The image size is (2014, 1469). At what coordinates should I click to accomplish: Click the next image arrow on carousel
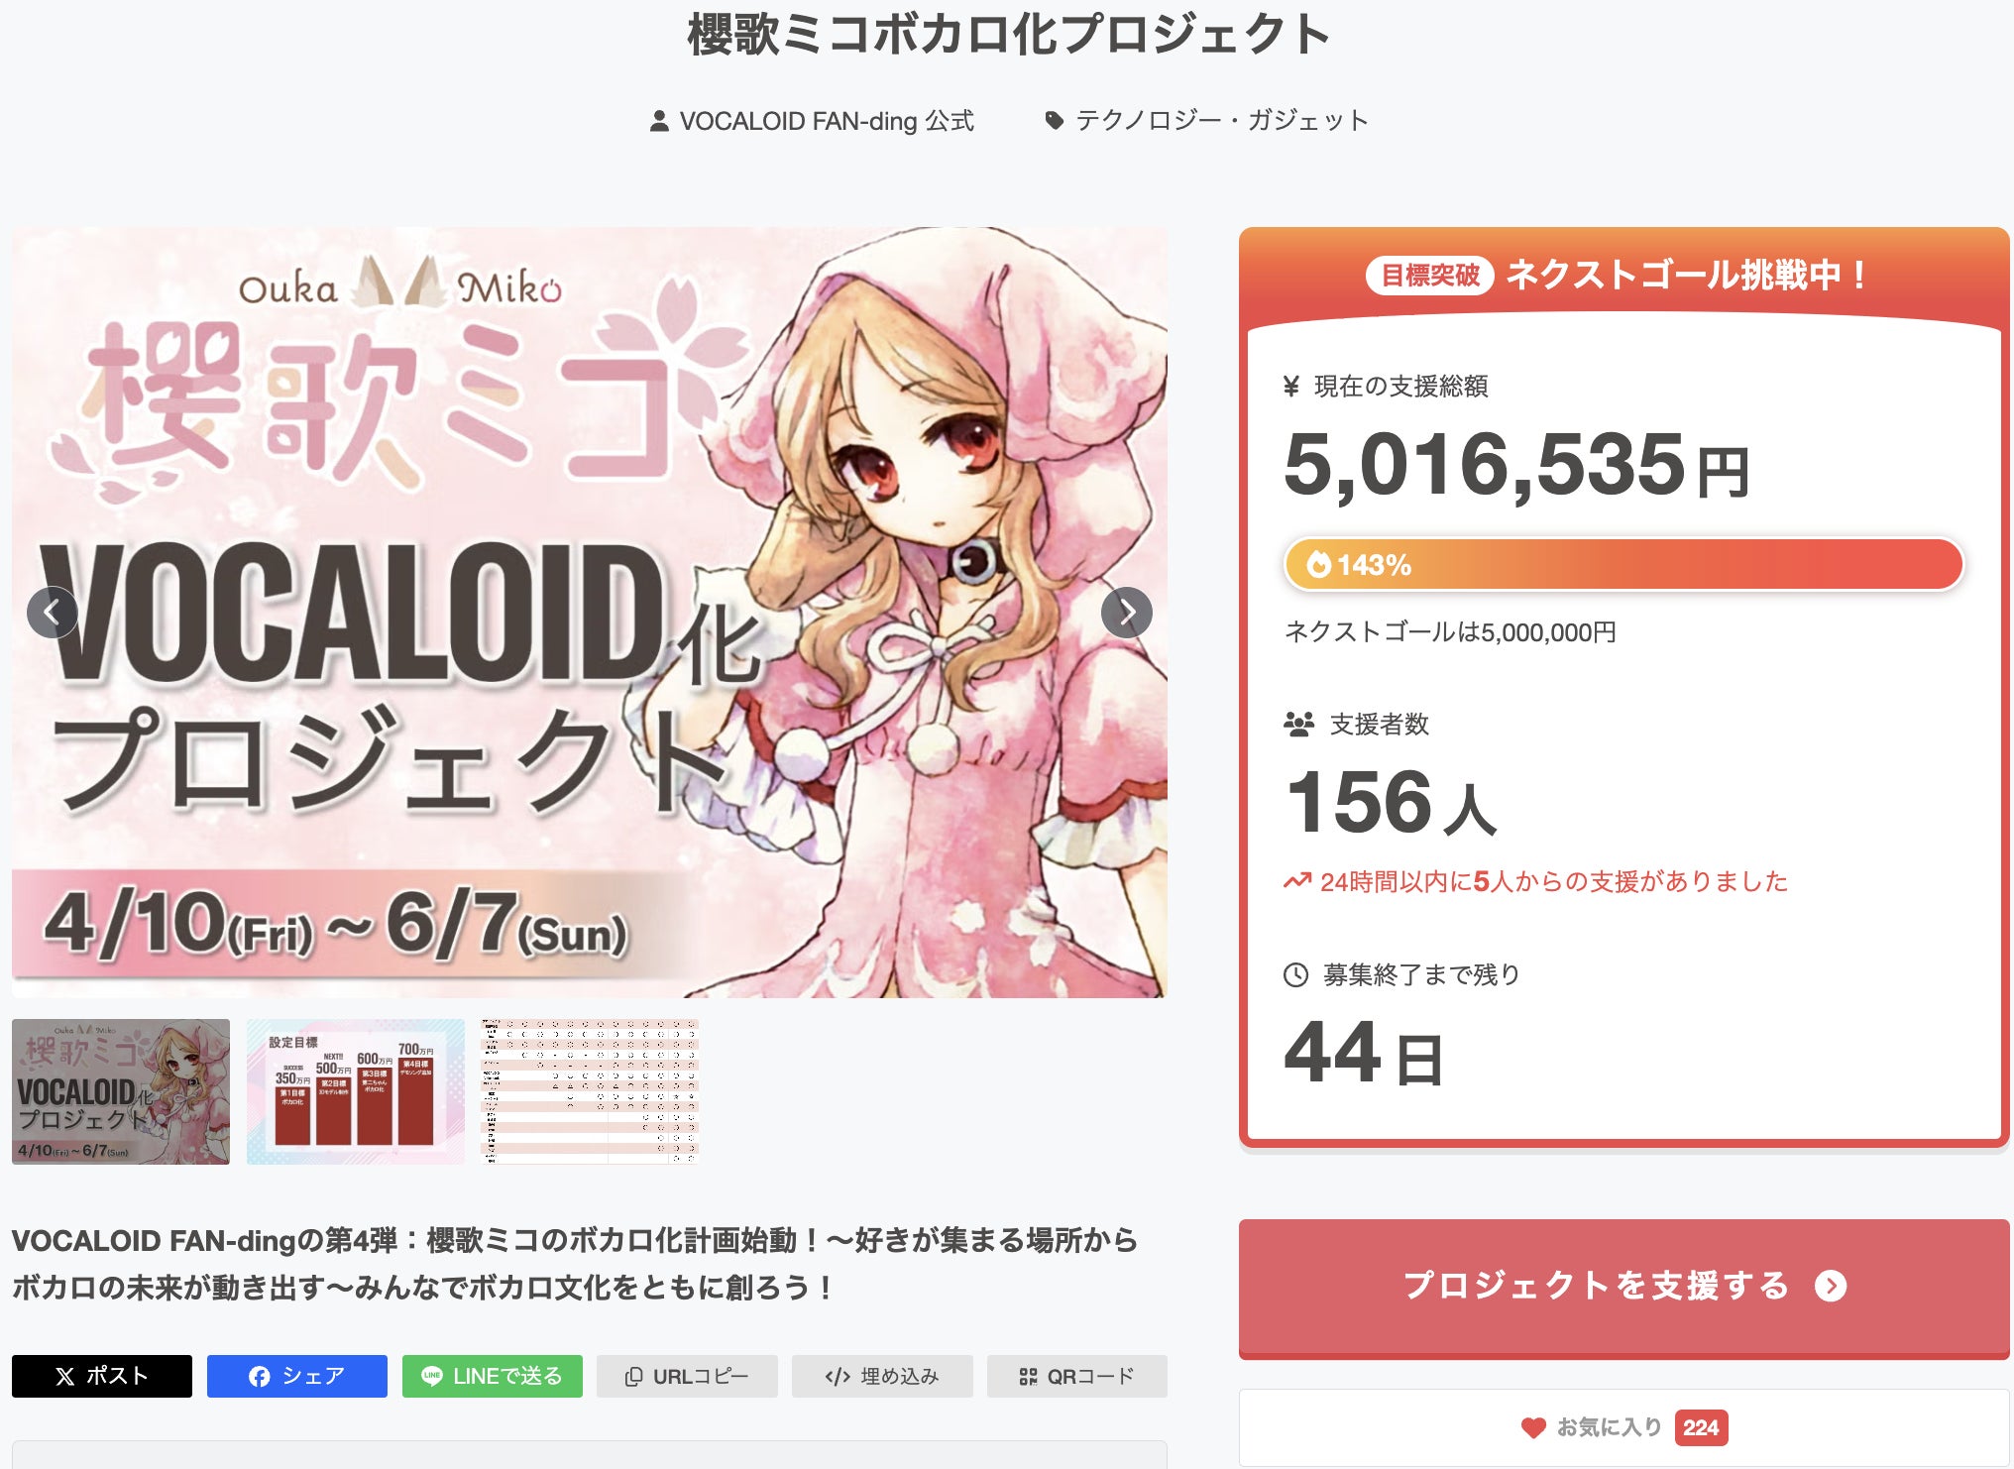point(1126,613)
